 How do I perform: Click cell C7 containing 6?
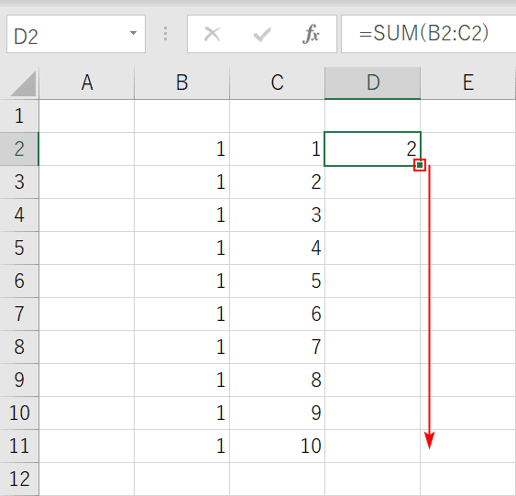[277, 314]
